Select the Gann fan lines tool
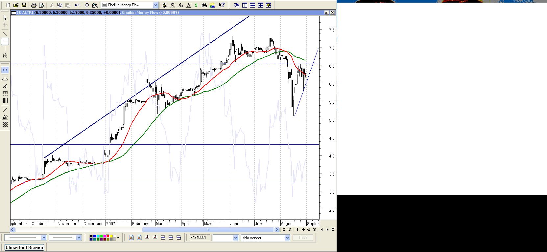547x252 pixels. coord(5,117)
